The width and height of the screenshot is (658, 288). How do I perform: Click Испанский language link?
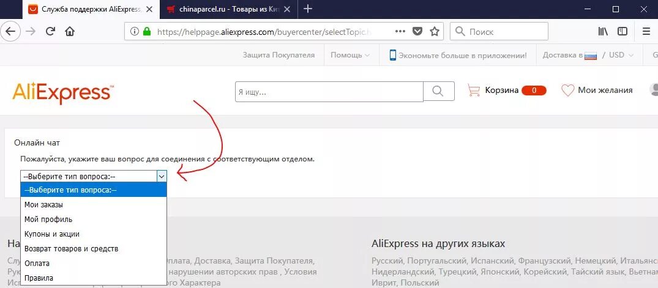(x=492, y=260)
